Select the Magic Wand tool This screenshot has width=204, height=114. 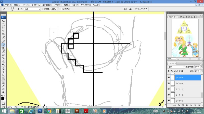pyautogui.click(x=3, y=31)
